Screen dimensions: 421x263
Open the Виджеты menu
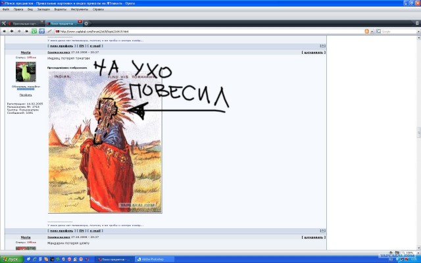[x=60, y=9]
